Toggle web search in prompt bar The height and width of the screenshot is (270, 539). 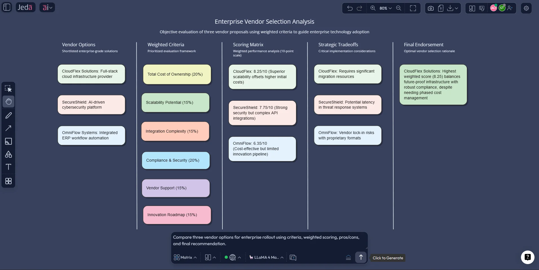233,257
